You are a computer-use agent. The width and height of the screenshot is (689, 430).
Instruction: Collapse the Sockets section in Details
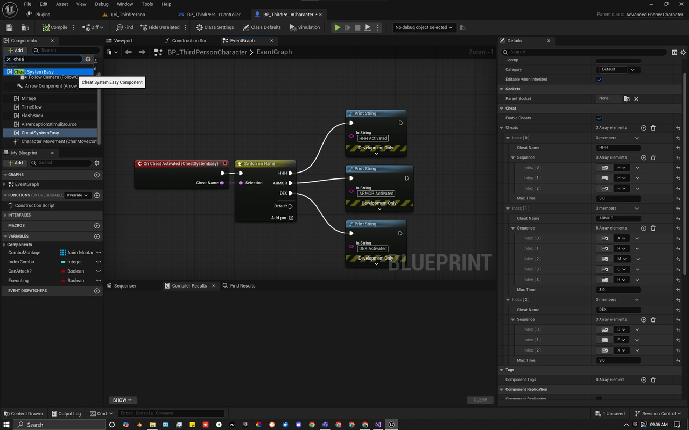pyautogui.click(x=502, y=89)
